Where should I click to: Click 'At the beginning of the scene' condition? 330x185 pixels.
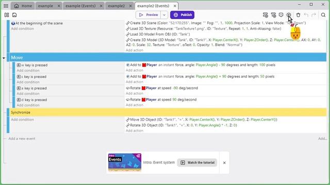(x=39, y=23)
